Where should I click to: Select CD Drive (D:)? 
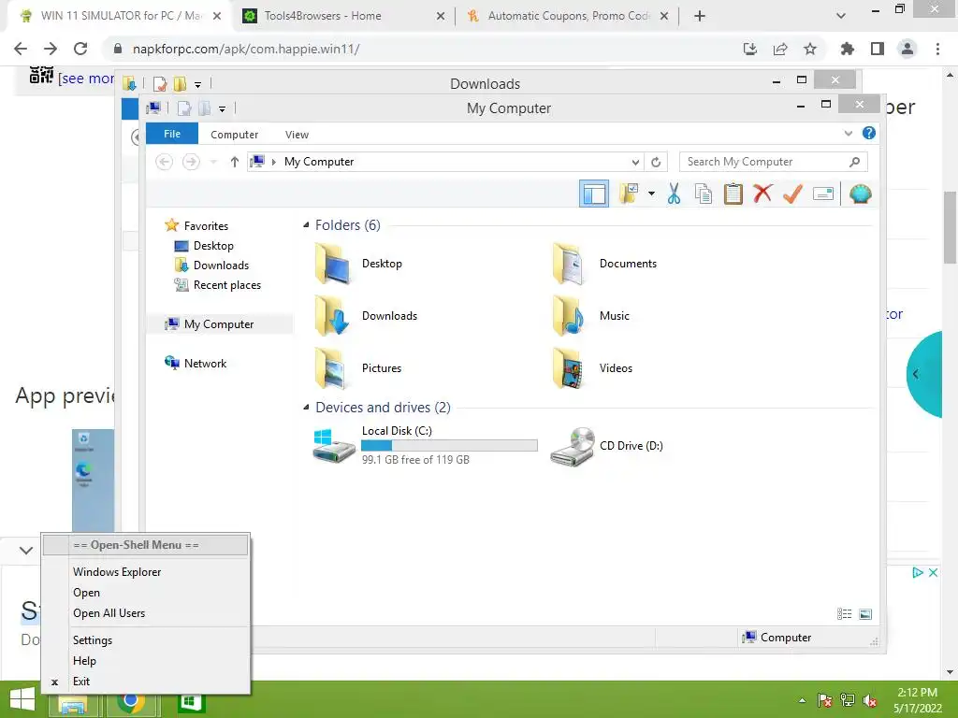point(607,446)
